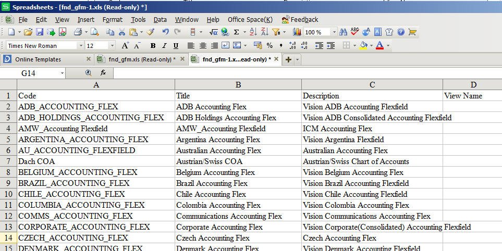Click the Feedback button

click(300, 19)
